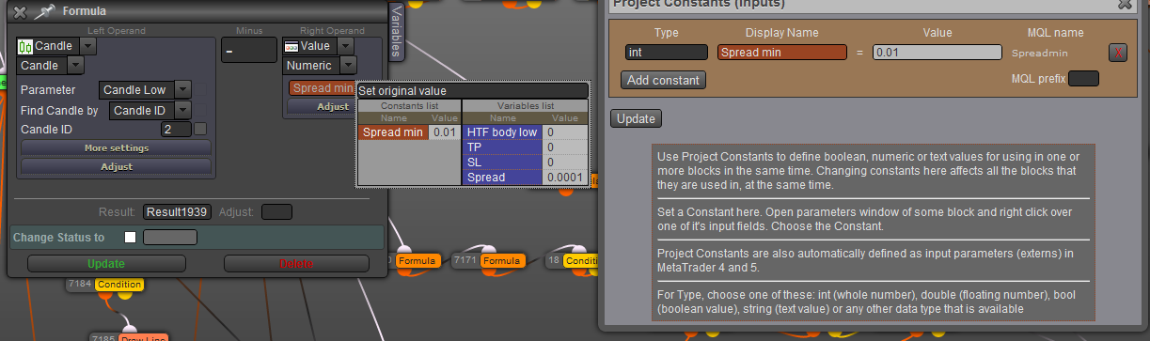Delete the Spread min constant with red X

(x=1118, y=53)
